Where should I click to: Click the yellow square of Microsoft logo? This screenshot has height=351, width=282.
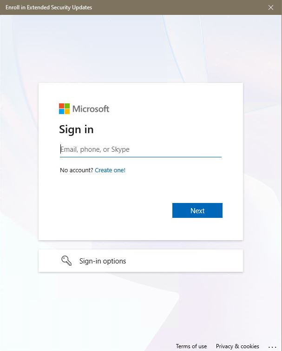click(67, 111)
